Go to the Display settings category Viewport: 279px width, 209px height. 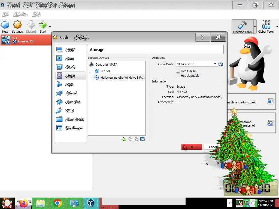coord(70,67)
